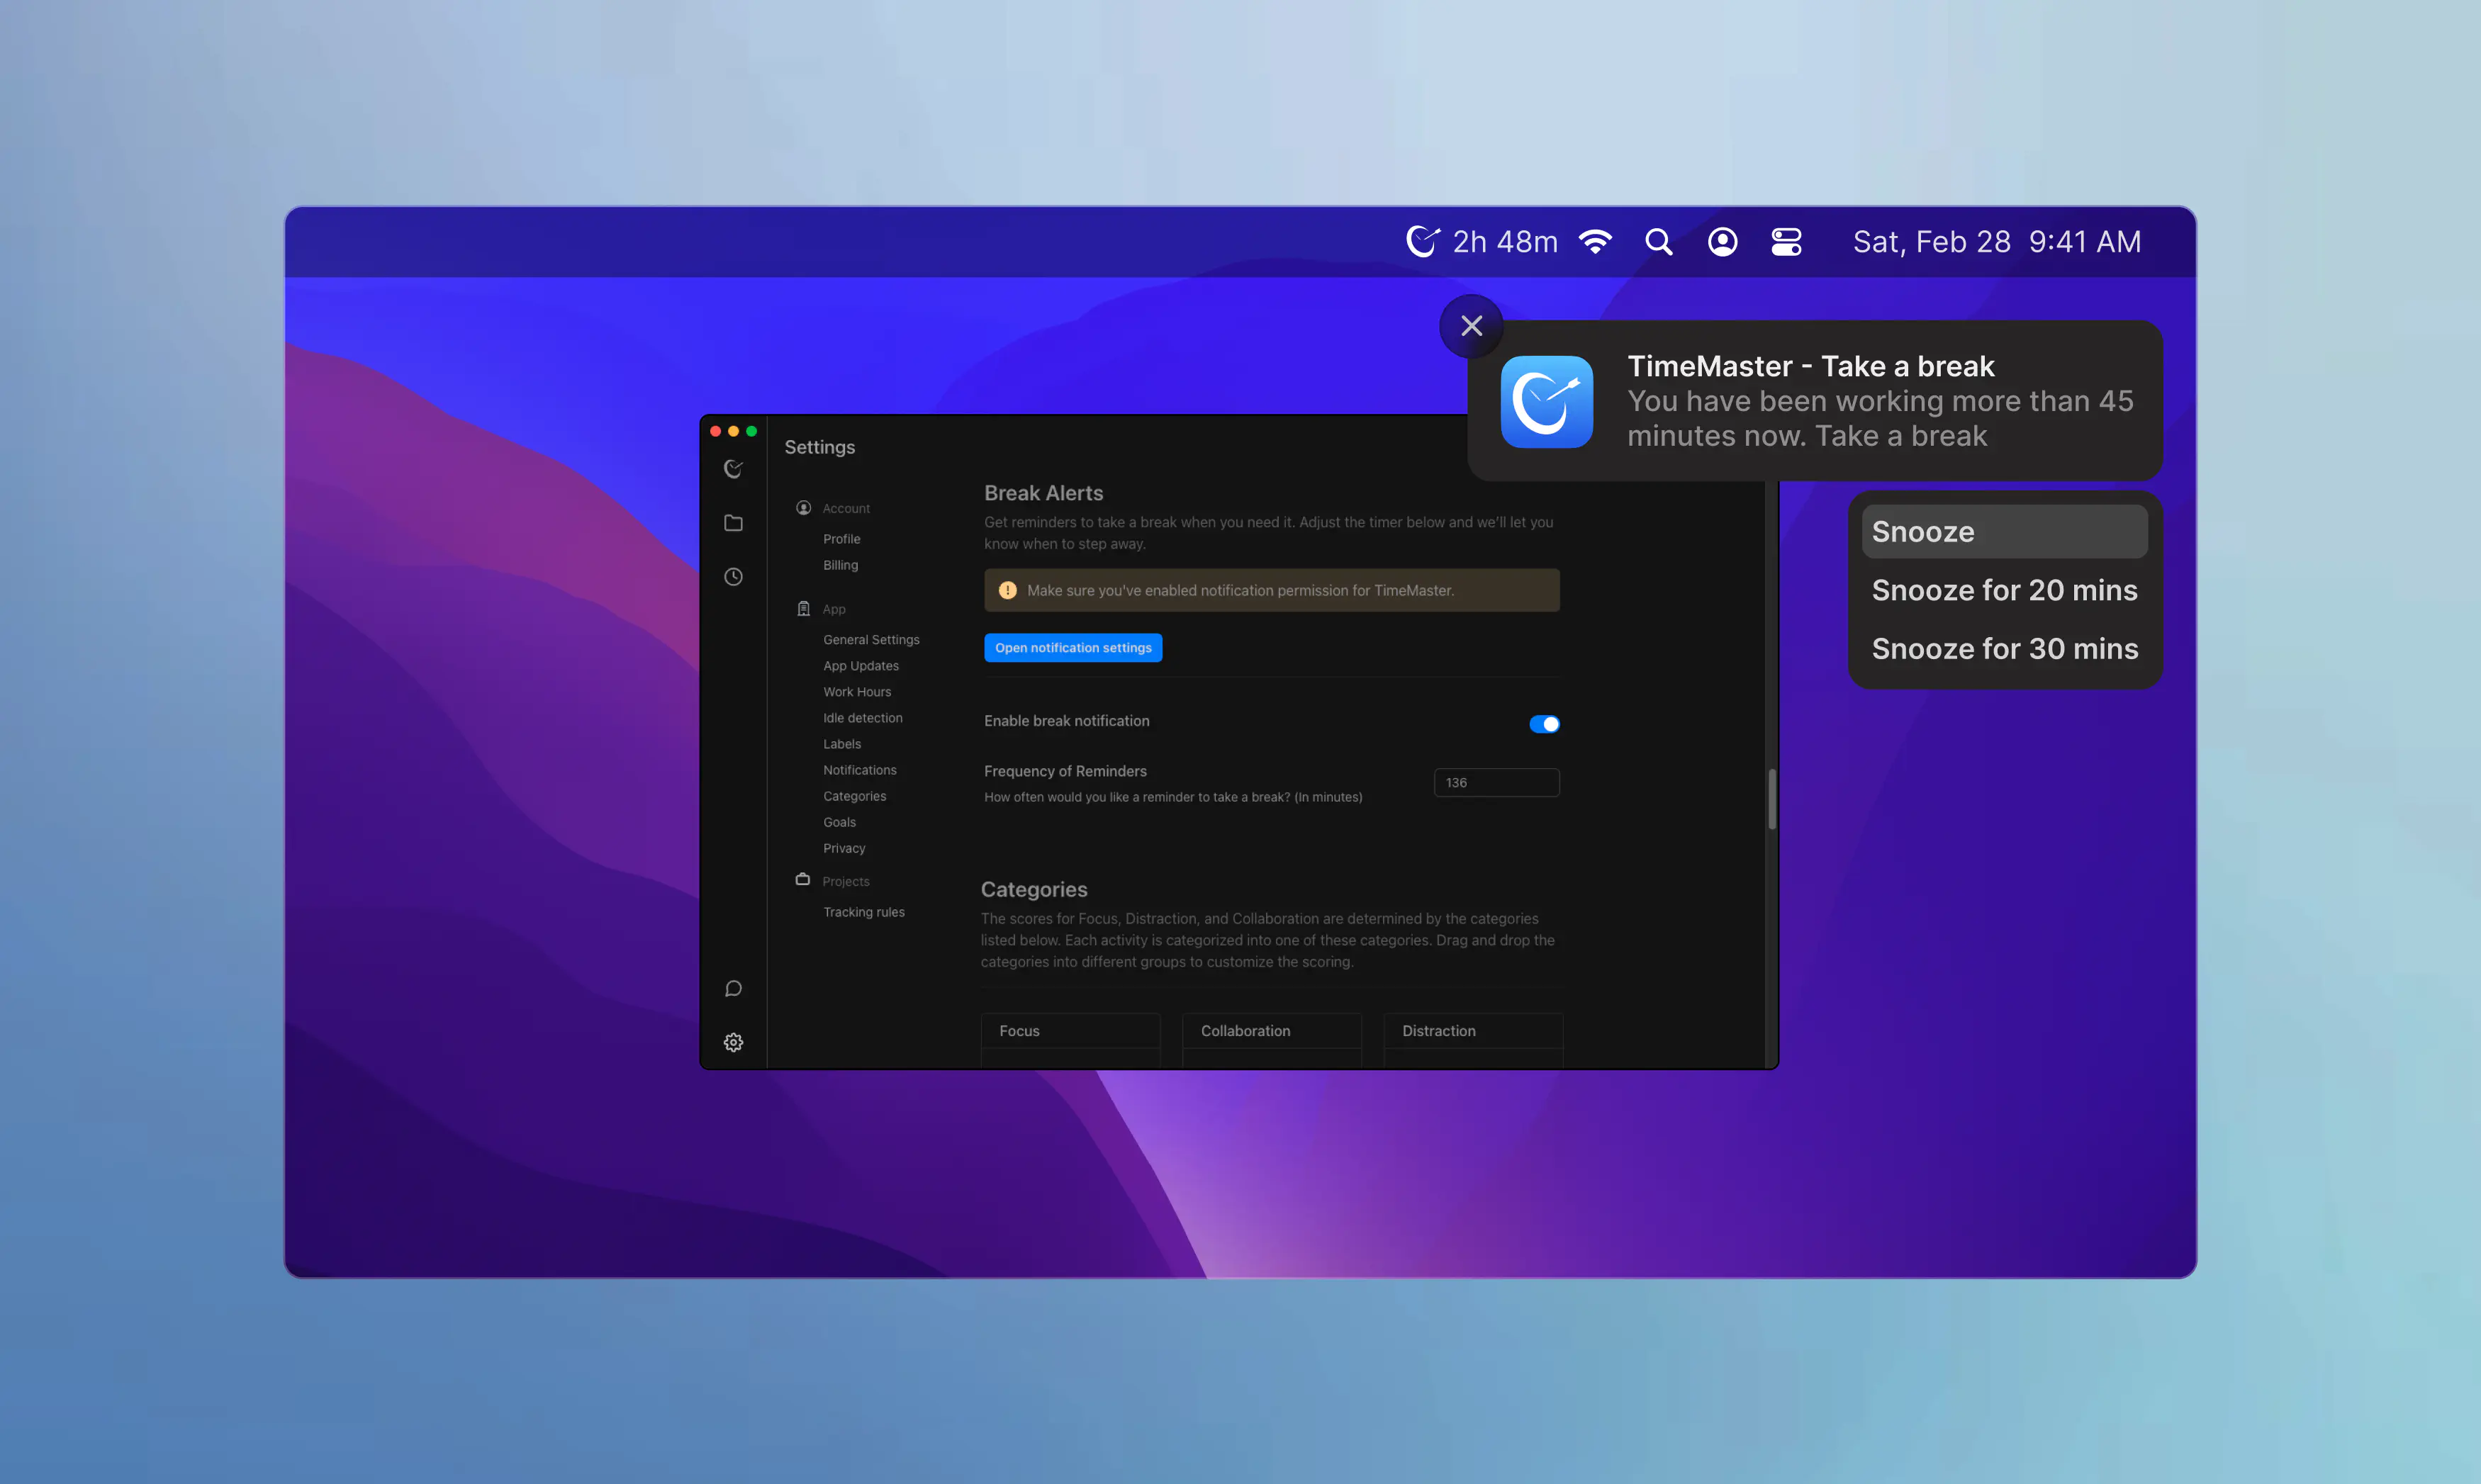Viewport: 2481px width, 1484px height.
Task: Click the 2h 48m tracked time text
Action: [x=1504, y=242]
